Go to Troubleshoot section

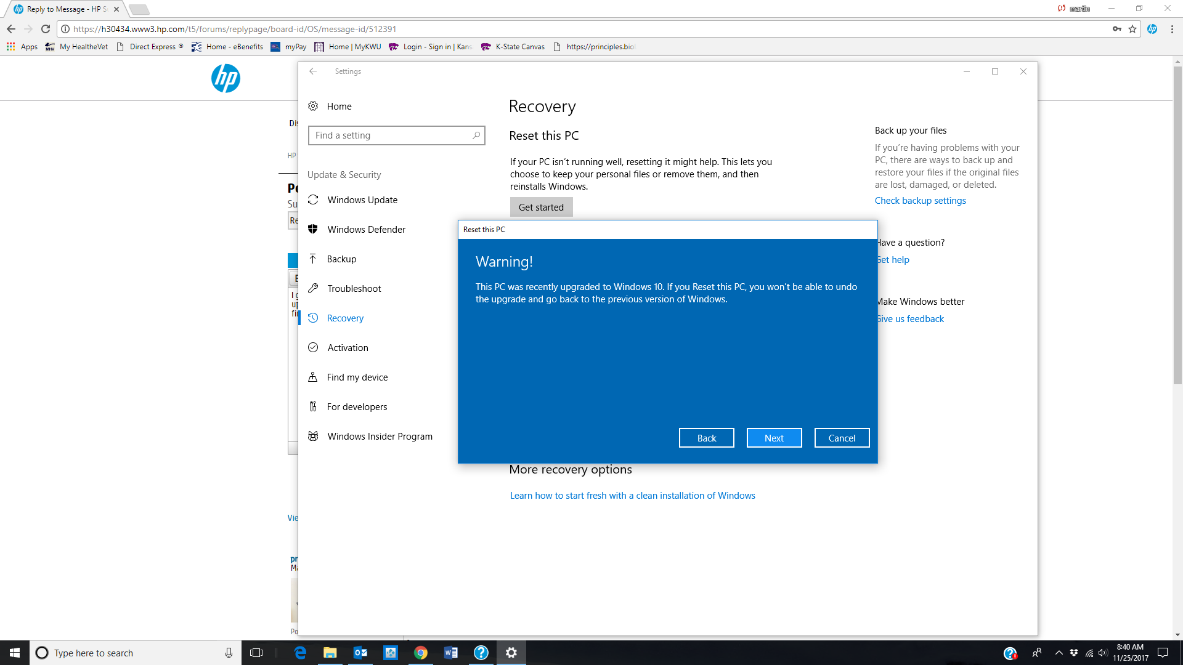pyautogui.click(x=354, y=289)
